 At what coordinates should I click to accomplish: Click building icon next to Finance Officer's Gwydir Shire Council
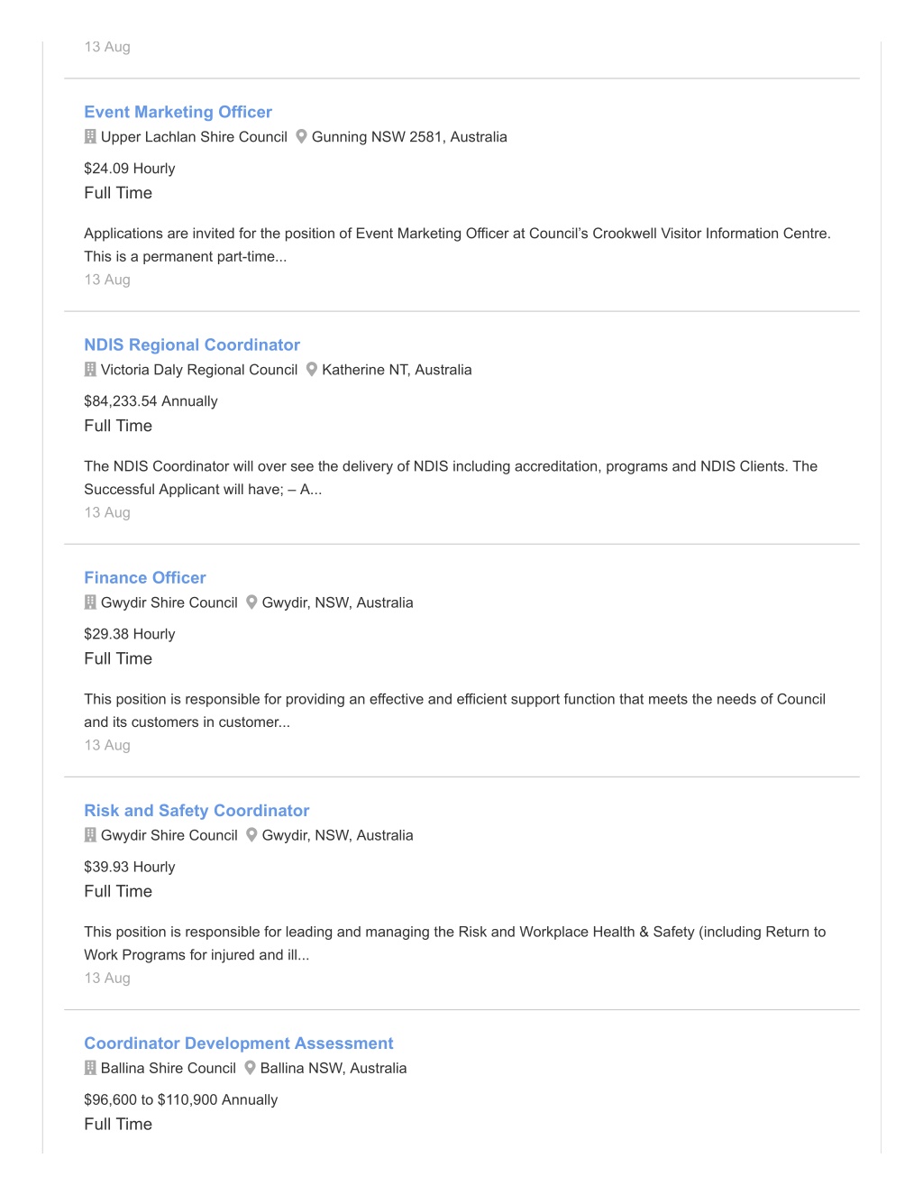[90, 602]
